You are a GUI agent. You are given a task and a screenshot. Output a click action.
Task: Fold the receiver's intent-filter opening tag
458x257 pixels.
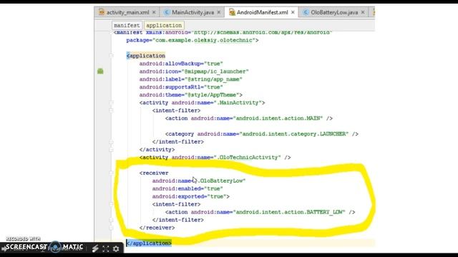[x=111, y=204]
